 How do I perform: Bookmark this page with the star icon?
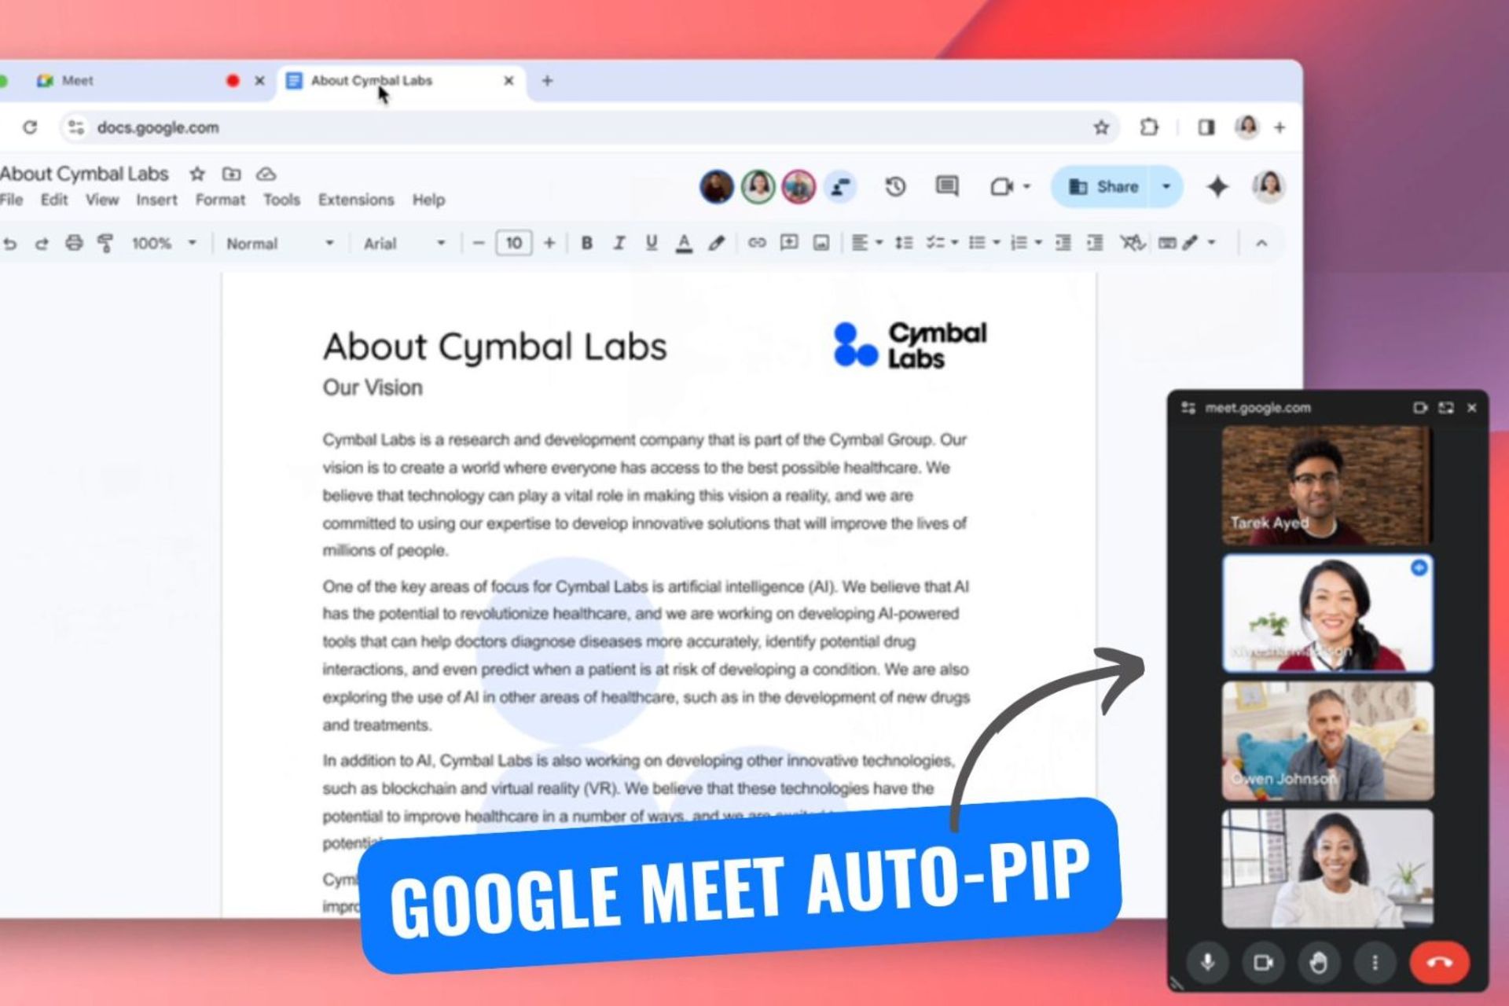(x=1101, y=127)
